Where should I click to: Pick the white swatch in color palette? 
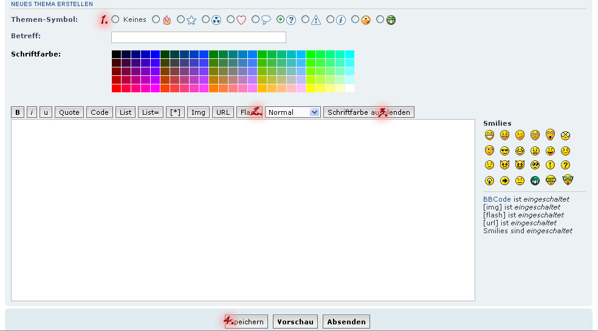point(349,89)
